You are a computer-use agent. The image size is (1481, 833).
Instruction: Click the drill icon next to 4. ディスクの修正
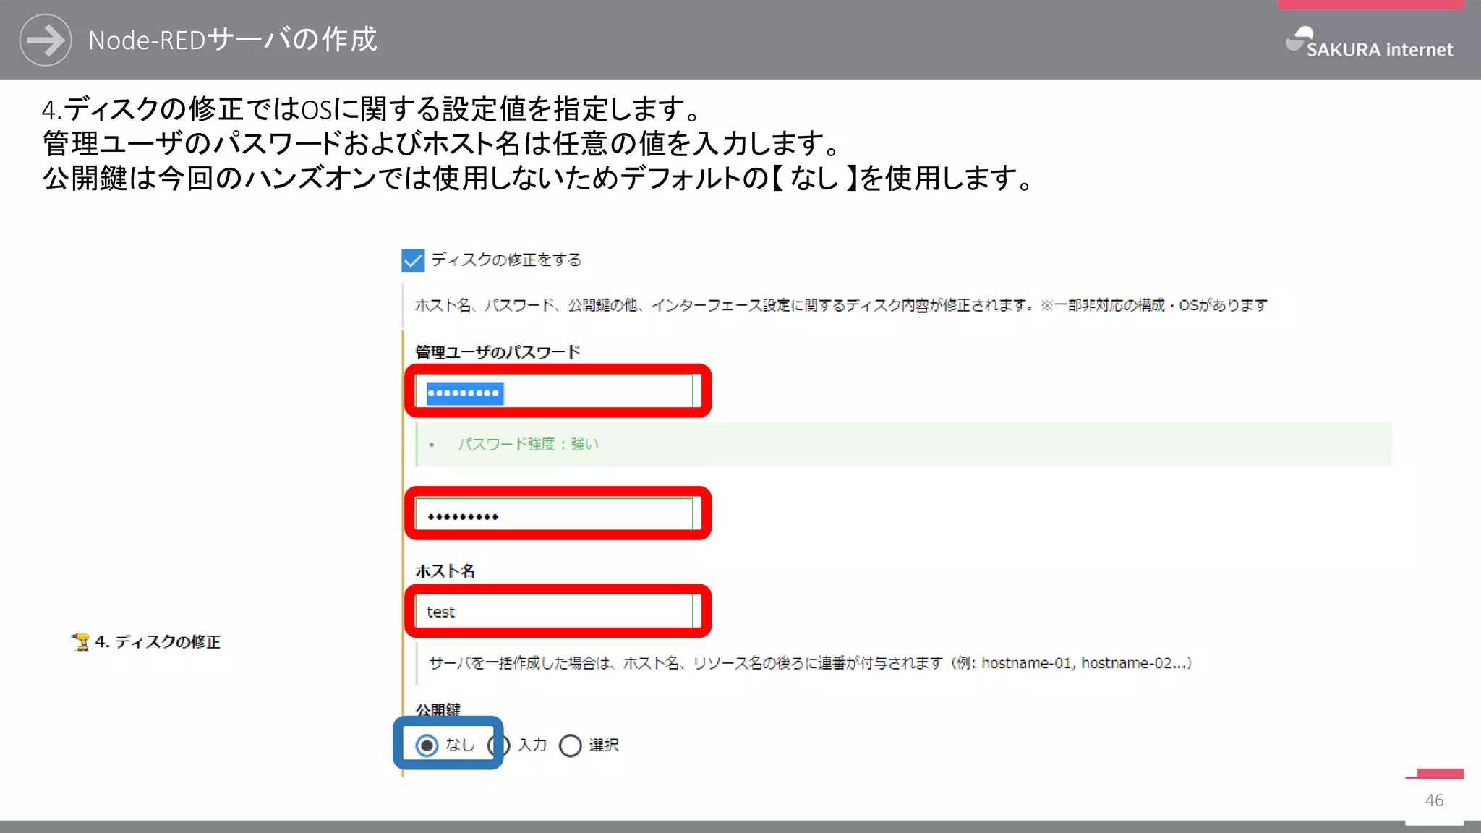(80, 642)
